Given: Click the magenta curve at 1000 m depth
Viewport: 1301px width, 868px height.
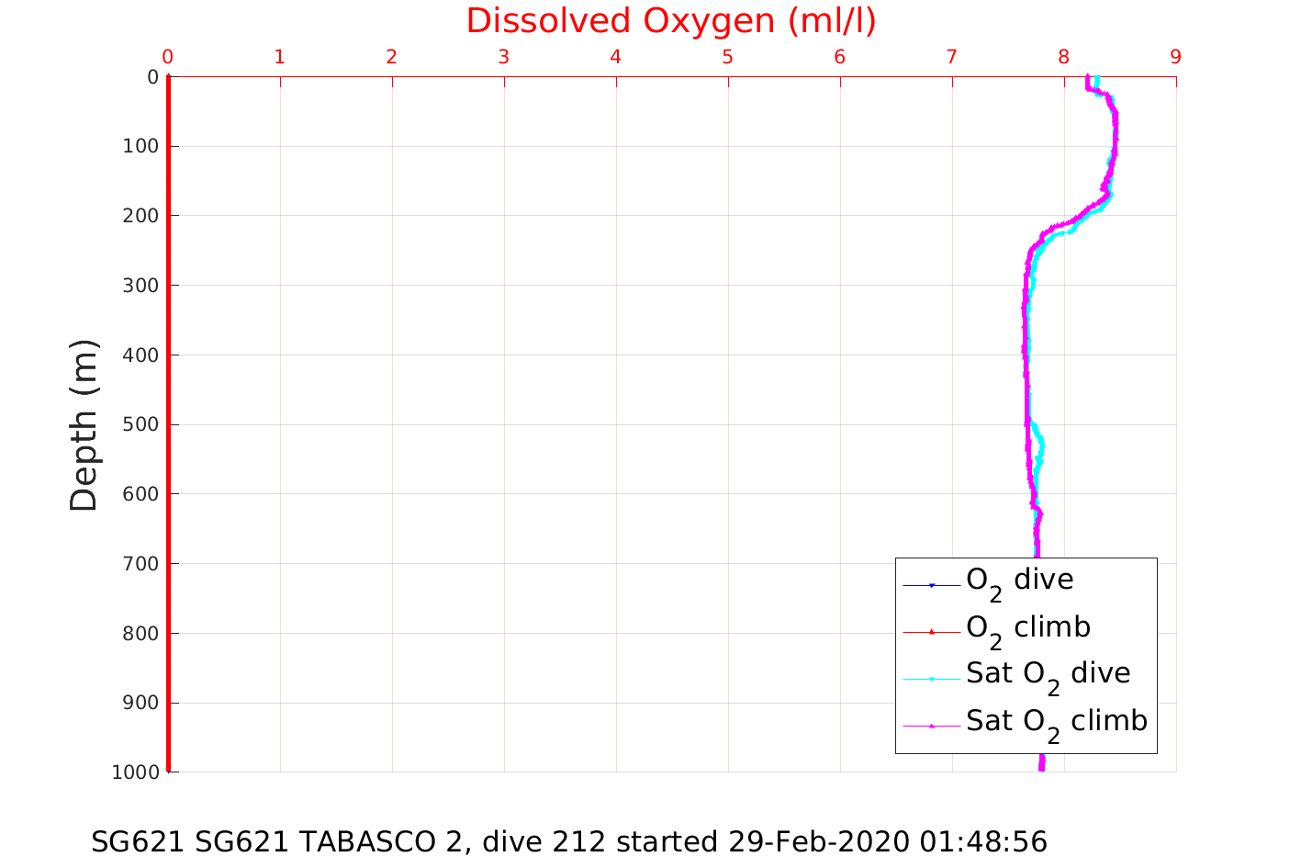Looking at the screenshot, I should (1041, 767).
